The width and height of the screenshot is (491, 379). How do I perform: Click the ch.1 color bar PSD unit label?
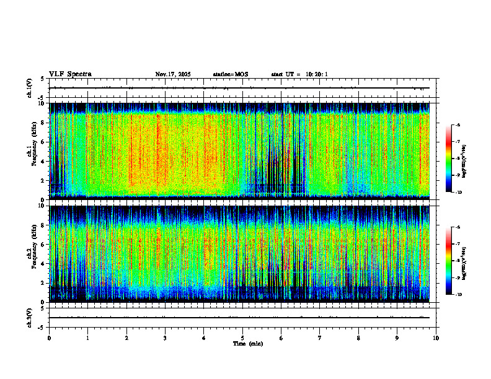tap(464, 162)
